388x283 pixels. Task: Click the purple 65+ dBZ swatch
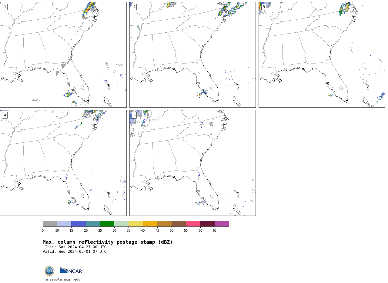(x=222, y=224)
